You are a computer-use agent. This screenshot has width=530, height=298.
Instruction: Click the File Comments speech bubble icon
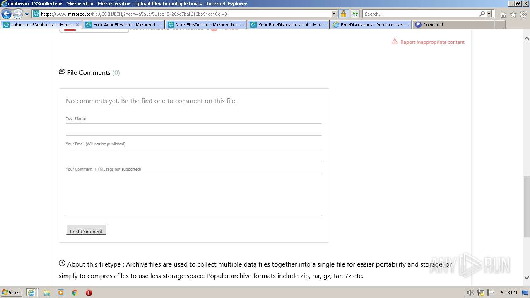point(62,72)
